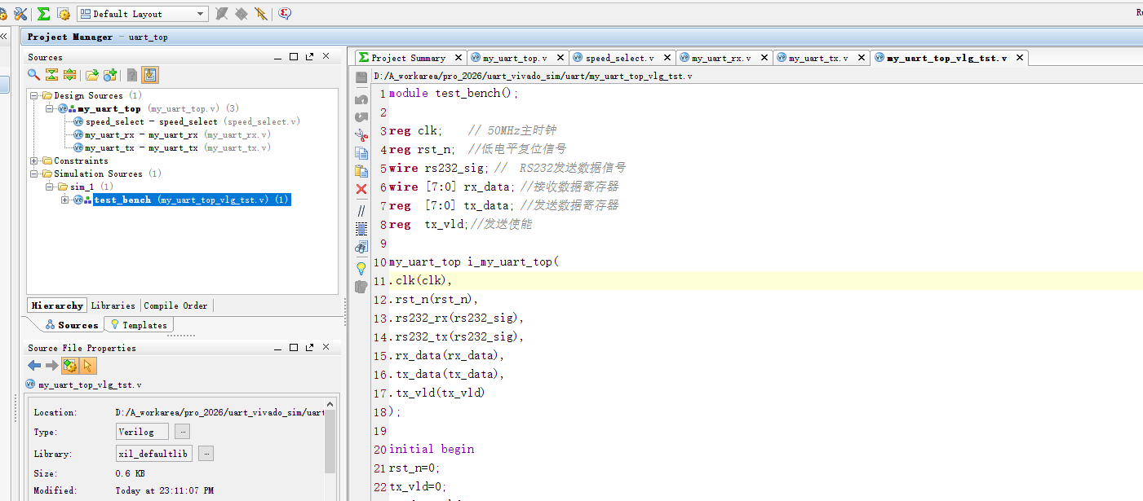
Task: Open the Project Summary sigma toolbar icon
Action: [x=43, y=14]
